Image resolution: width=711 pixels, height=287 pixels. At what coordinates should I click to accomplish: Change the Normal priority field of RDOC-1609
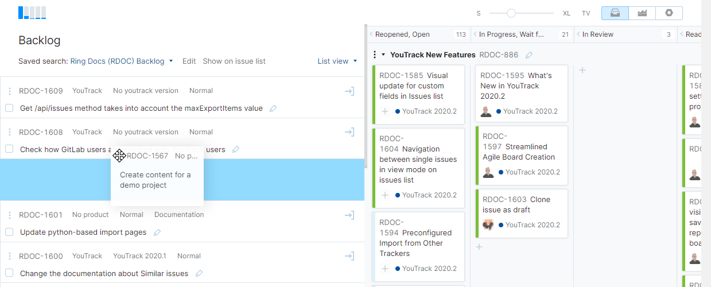(x=201, y=91)
